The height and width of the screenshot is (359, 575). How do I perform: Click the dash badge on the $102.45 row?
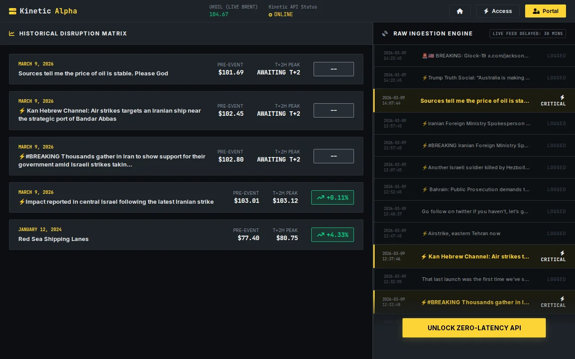coord(334,110)
